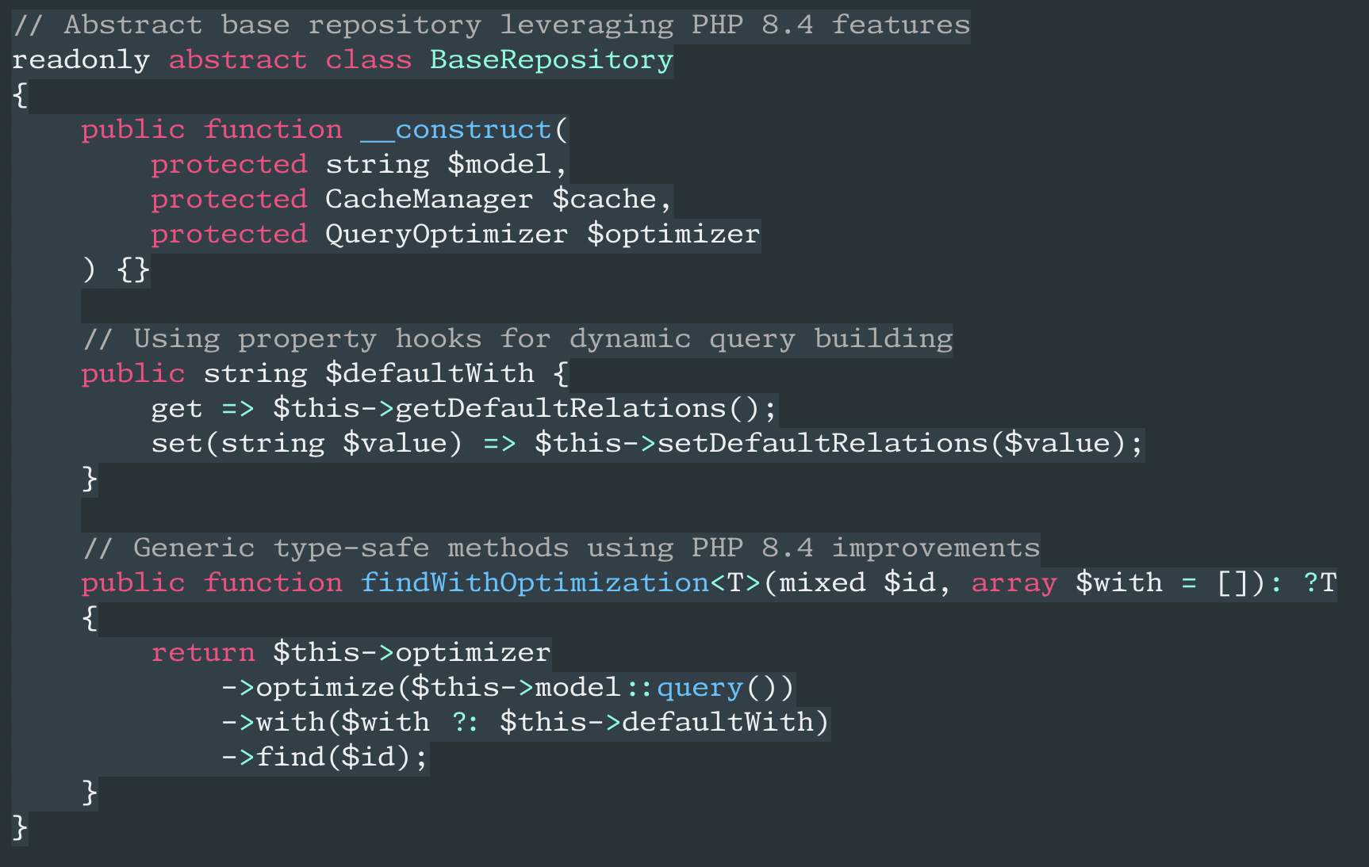Click the getDefaultRelations method call

click(x=560, y=409)
